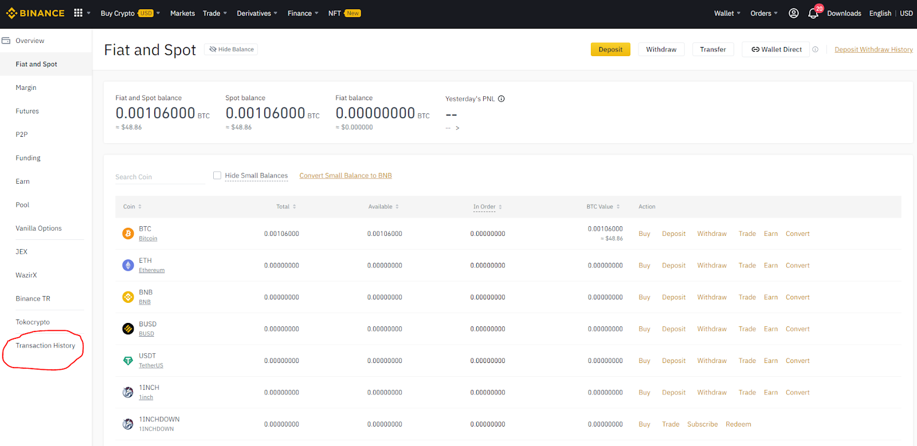The width and height of the screenshot is (917, 446).
Task: Click Convert in the USDT row
Action: (x=798, y=361)
